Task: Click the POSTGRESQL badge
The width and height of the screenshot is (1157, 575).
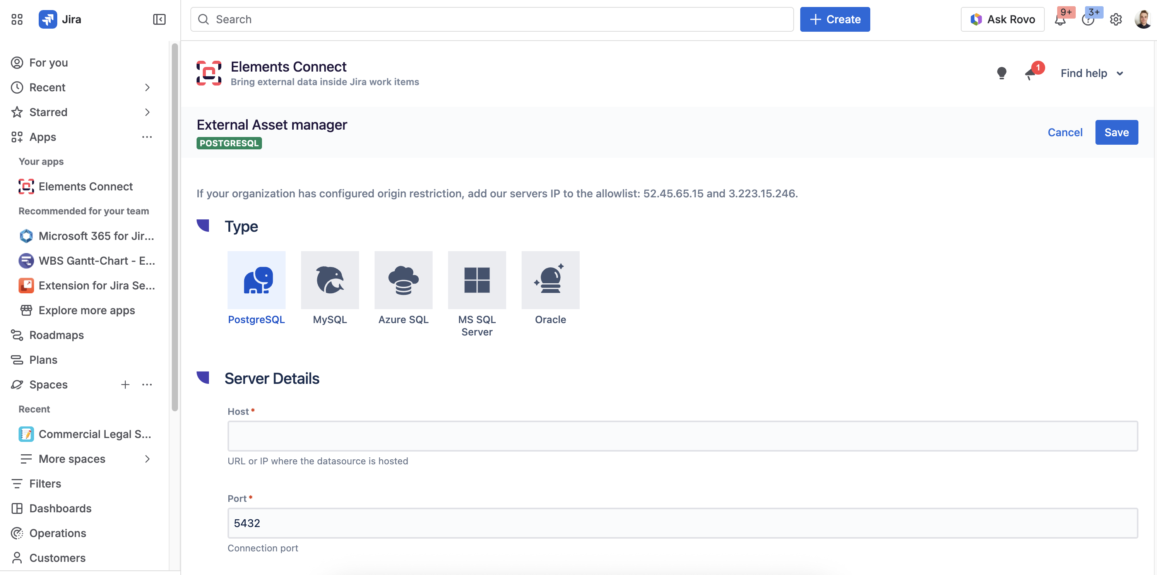Action: click(229, 143)
